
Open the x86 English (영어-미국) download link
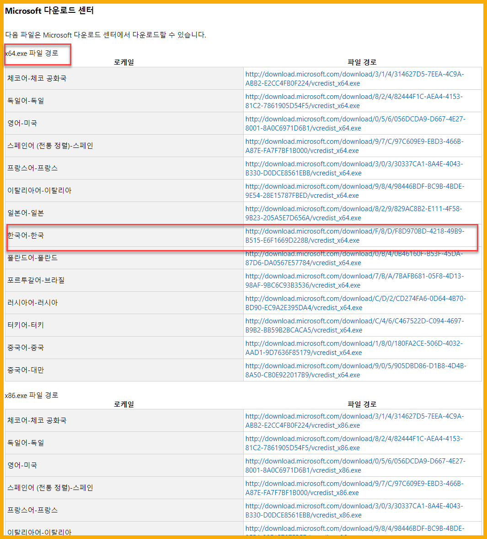tap(355, 465)
